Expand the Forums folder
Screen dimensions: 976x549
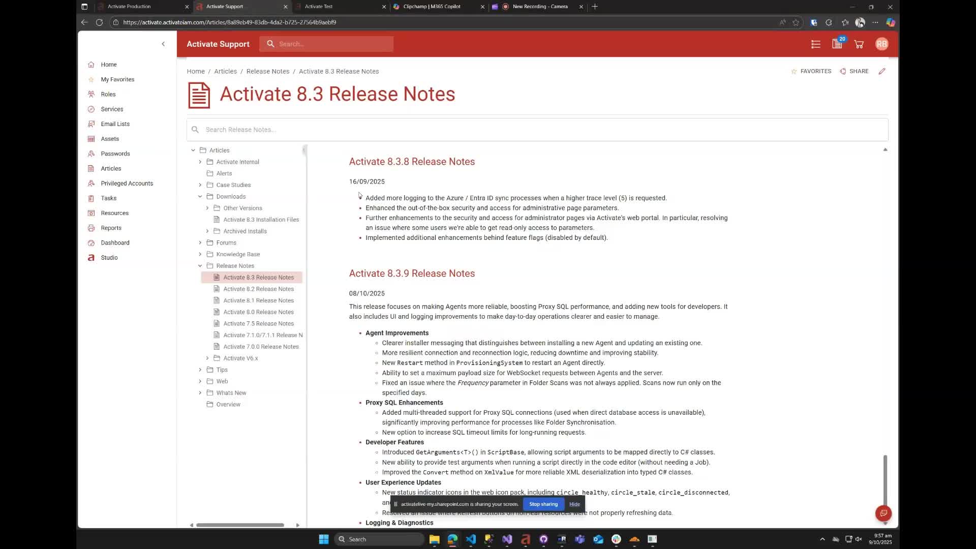point(200,243)
